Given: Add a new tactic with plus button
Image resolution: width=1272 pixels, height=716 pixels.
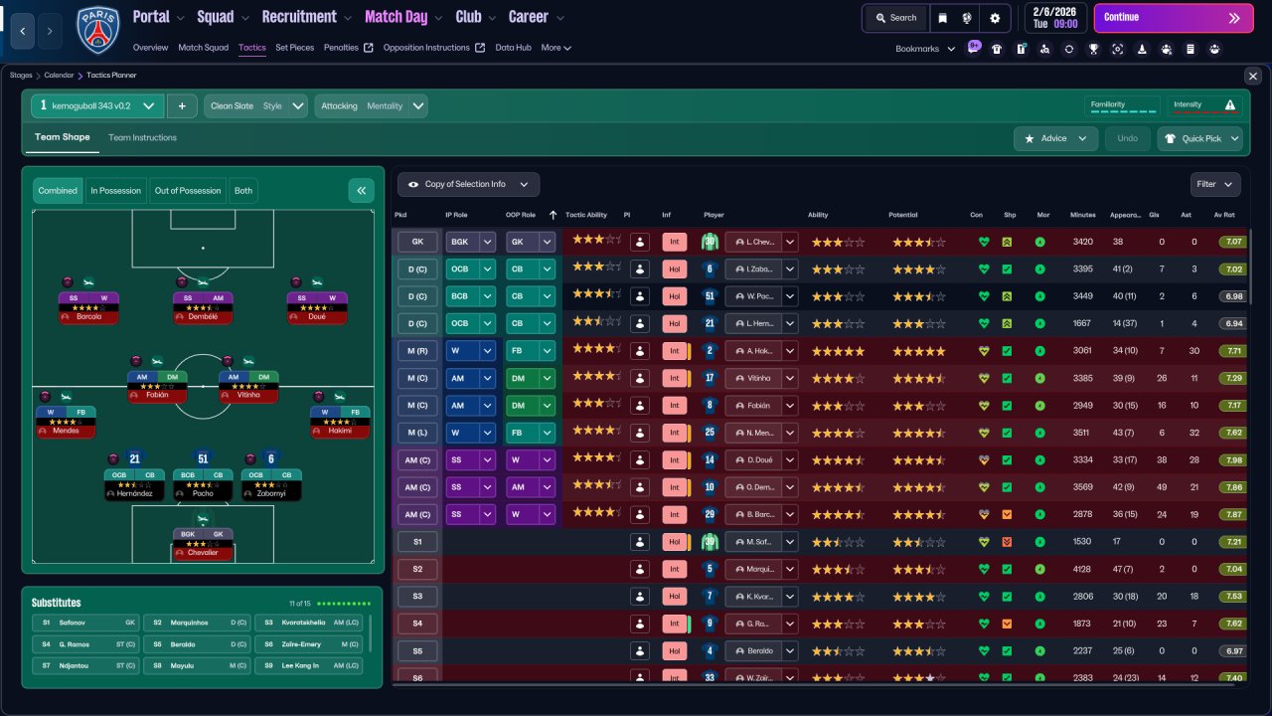Looking at the screenshot, I should coord(182,106).
